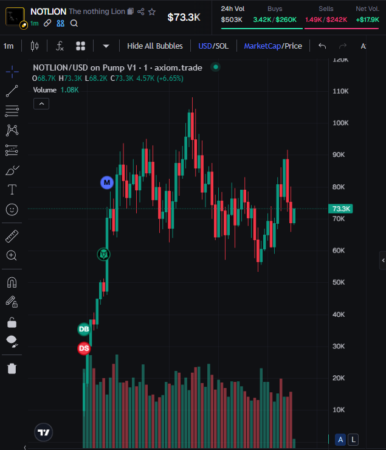Select the crosshair cursor tool

pos(12,72)
